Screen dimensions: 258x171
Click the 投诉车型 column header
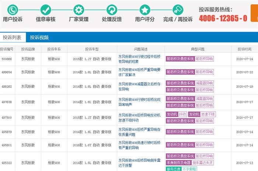tap(92, 49)
